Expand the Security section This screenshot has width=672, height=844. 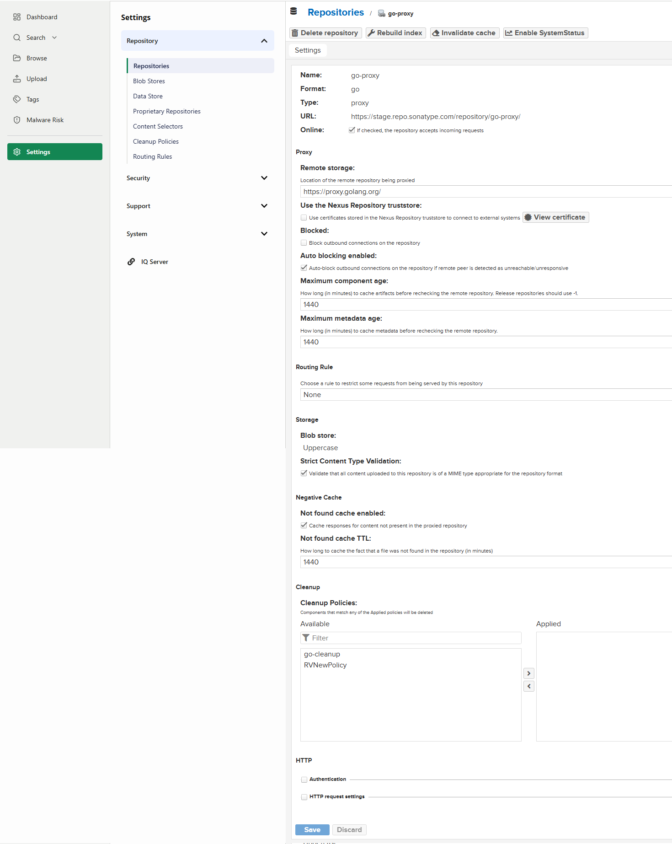point(264,178)
